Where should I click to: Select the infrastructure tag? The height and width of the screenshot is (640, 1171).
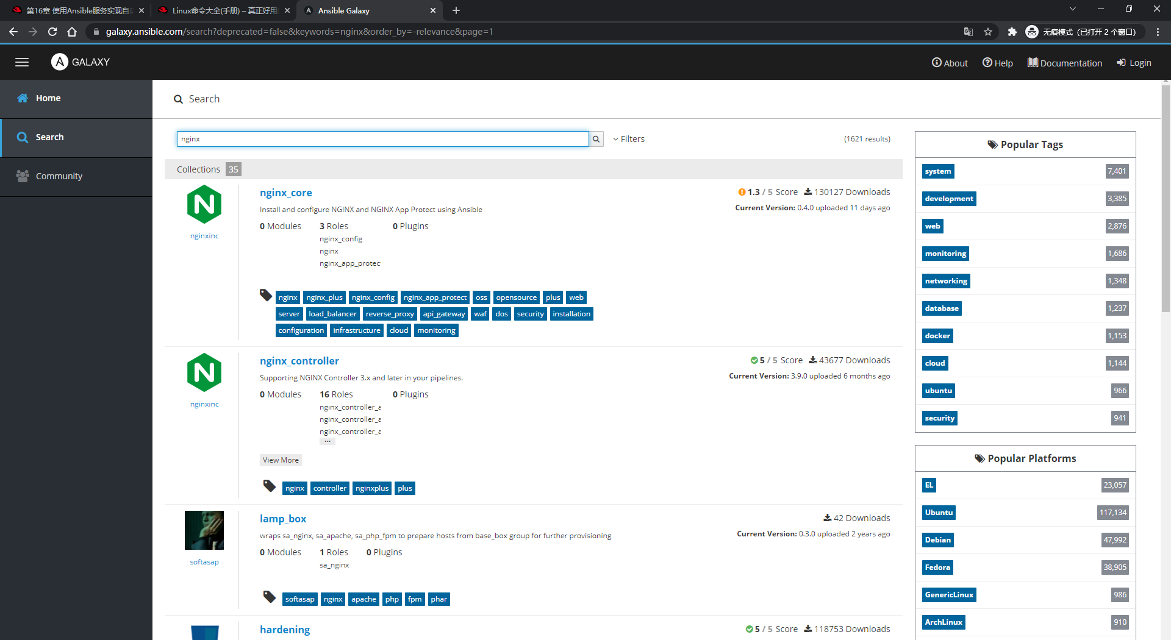(357, 330)
